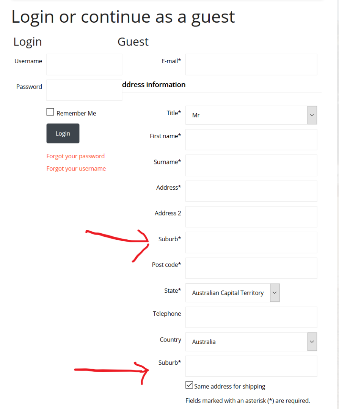
Task: Click the Suburb field below Country
Action: (251, 366)
